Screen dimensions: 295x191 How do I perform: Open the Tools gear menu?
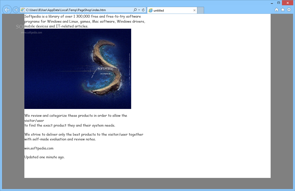[x=289, y=10]
